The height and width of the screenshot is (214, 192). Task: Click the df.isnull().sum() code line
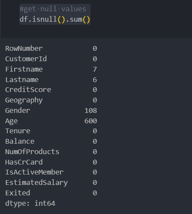(55, 20)
